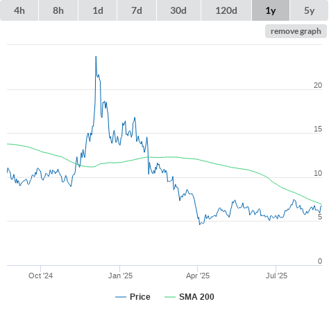
Task: Click the Apr '25 axis label
Action: click(198, 276)
